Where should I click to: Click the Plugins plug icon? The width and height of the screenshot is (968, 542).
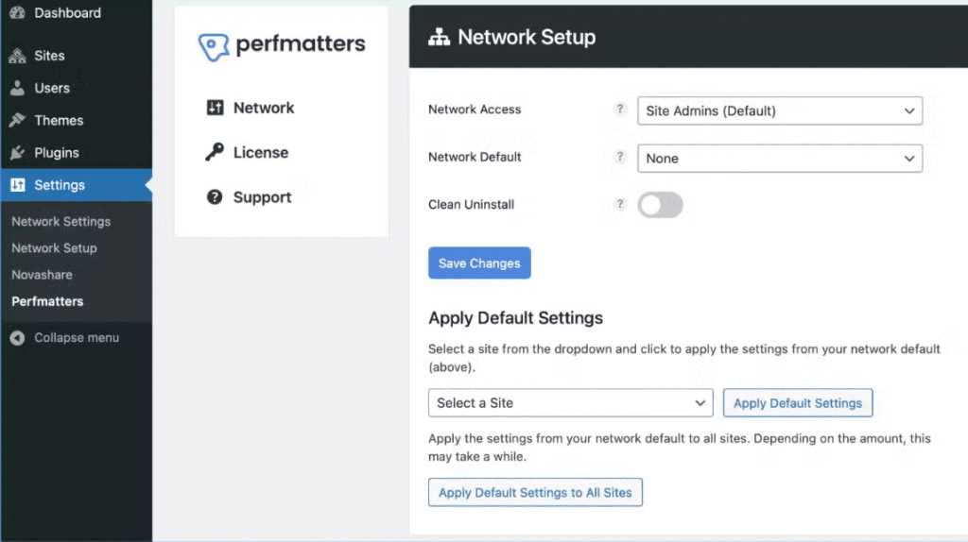(17, 152)
